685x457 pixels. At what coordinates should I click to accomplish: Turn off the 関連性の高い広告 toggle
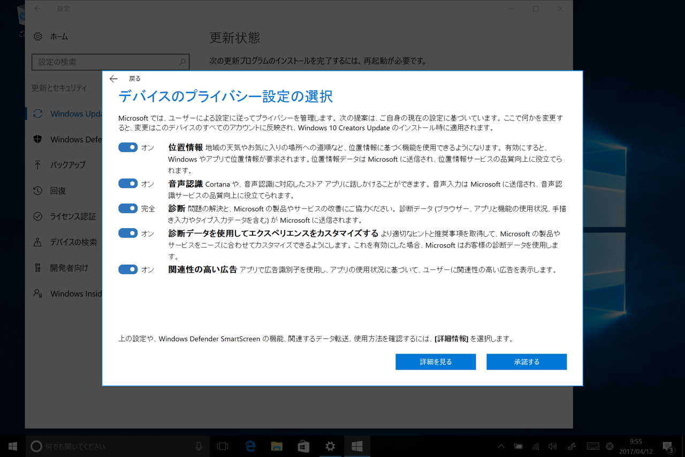coord(127,269)
